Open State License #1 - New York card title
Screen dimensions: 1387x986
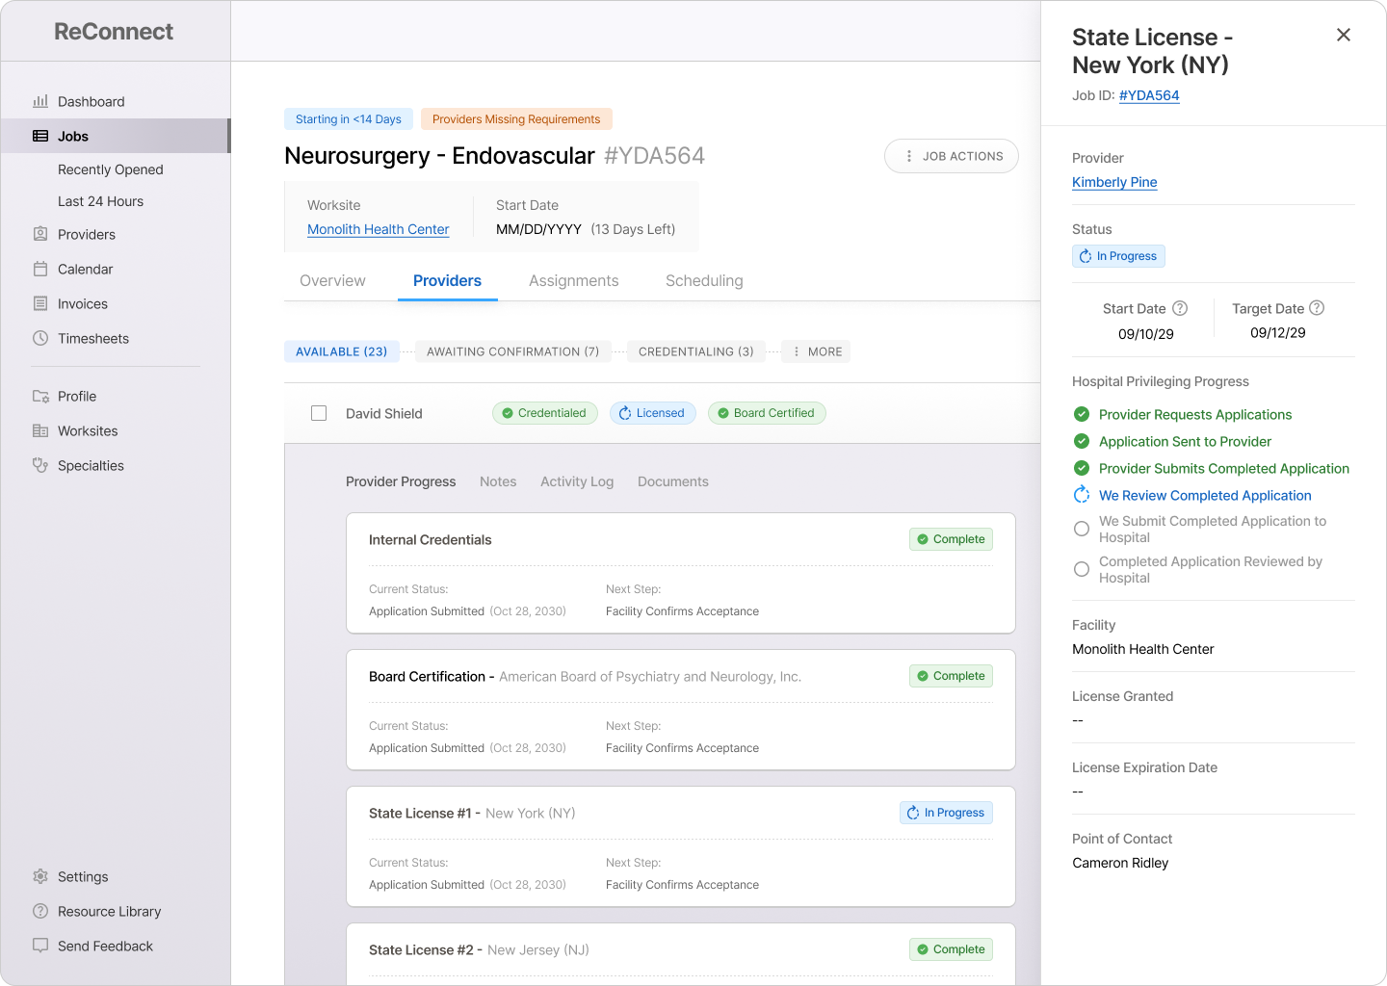pos(472,813)
